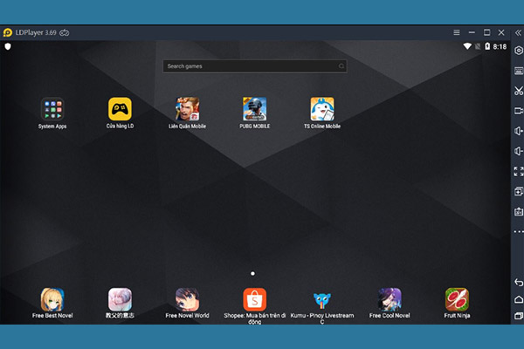
Task: Click the home screen page indicator dot
Action: coord(252,273)
